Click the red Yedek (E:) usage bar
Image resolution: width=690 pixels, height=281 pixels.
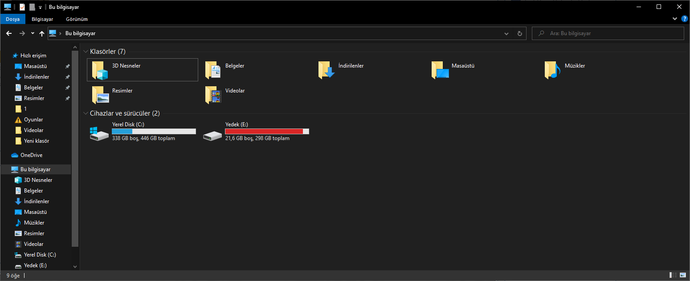[x=267, y=131]
